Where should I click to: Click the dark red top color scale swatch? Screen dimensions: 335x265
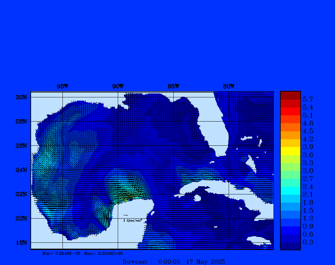click(x=290, y=95)
